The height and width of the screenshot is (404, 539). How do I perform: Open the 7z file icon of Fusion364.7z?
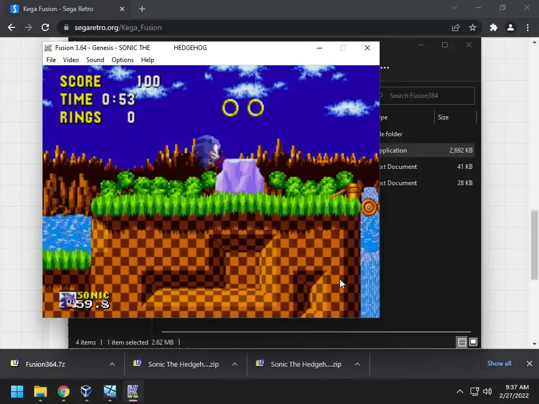coord(15,363)
